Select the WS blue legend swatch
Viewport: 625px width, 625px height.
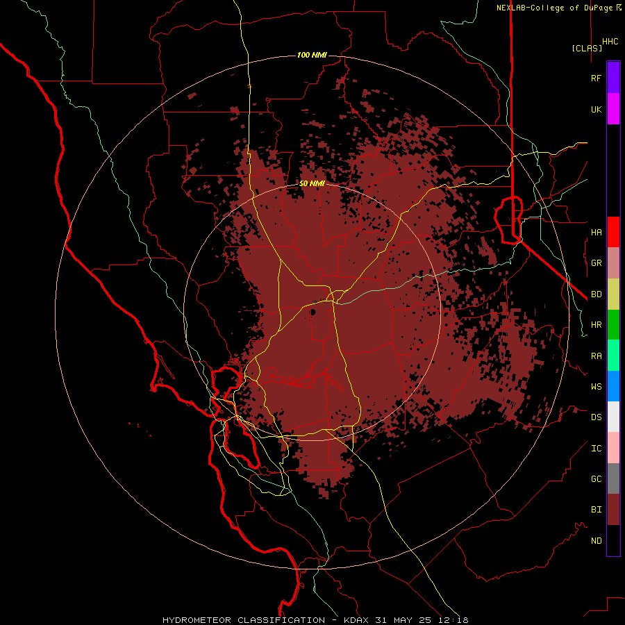point(613,386)
